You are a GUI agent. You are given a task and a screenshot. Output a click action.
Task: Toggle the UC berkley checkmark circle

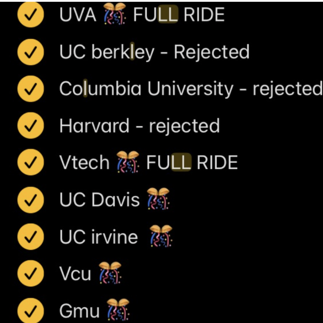pyautogui.click(x=30, y=52)
